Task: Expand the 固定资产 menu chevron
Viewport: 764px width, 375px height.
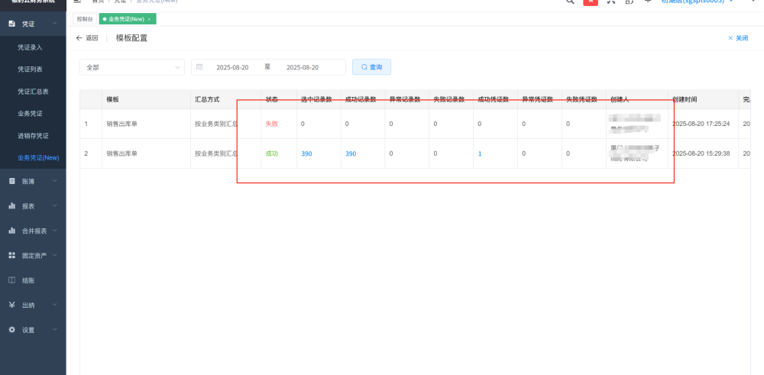Action: tap(55, 255)
